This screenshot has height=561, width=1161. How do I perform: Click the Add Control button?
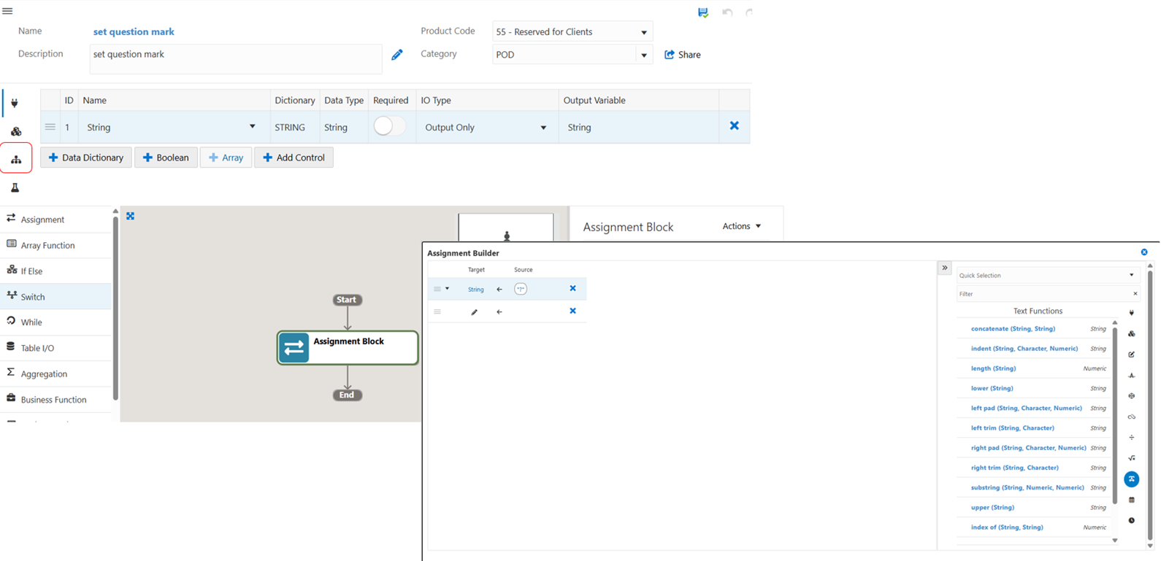click(294, 158)
